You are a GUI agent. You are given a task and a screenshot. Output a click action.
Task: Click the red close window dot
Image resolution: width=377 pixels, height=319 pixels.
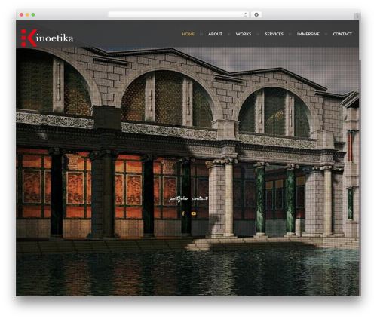tap(22, 14)
